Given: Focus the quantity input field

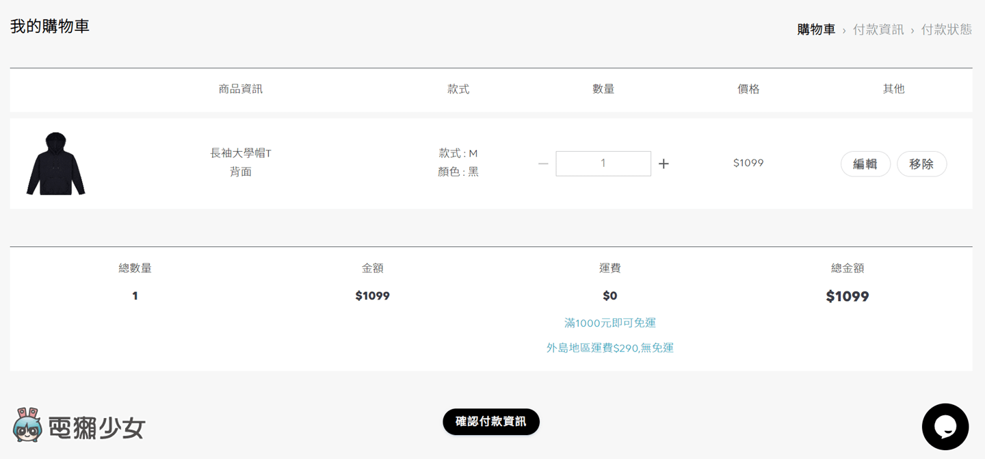Looking at the screenshot, I should [603, 163].
